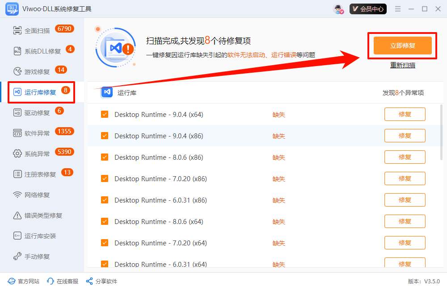Click the driver repair icon
The width and height of the screenshot is (447, 290).
tap(17, 113)
